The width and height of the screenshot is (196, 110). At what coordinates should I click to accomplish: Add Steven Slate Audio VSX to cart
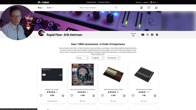pos(93,96)
